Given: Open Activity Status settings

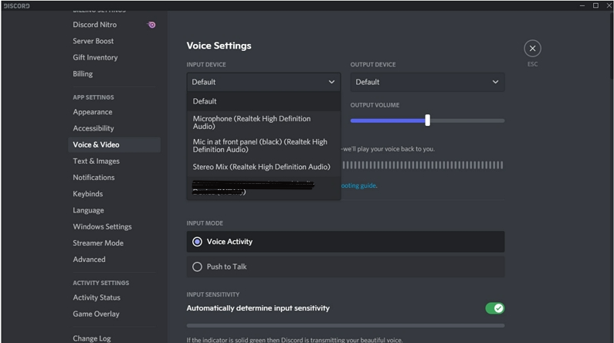Looking at the screenshot, I should [97, 297].
